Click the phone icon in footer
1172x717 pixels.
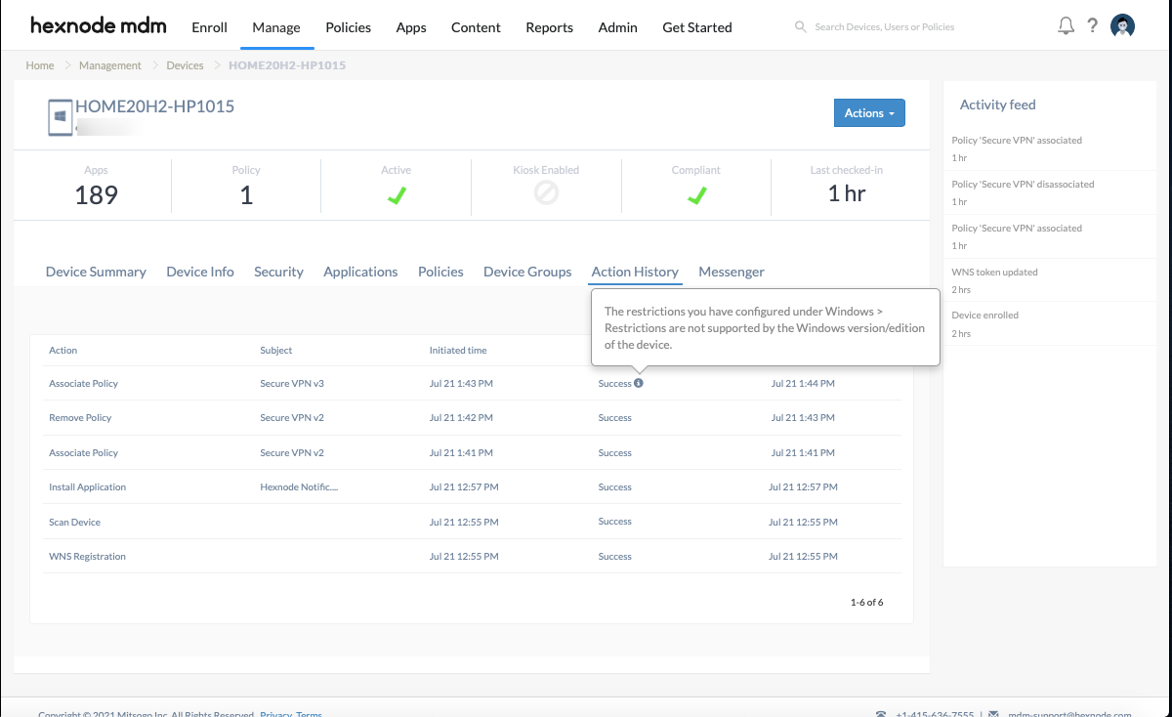(881, 714)
